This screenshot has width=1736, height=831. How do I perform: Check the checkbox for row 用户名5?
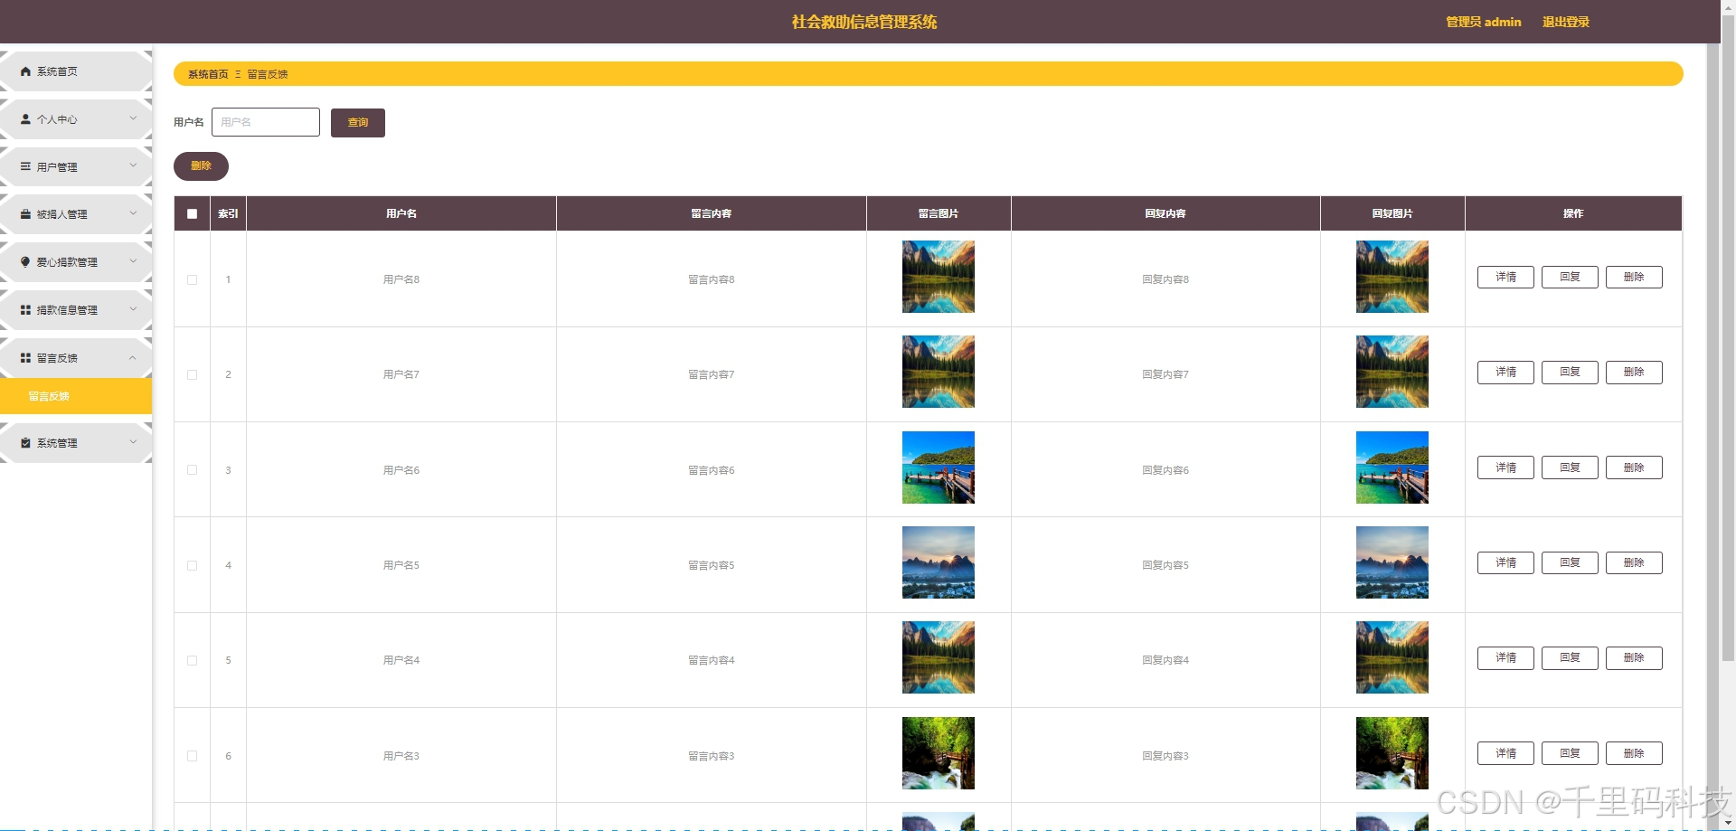[x=192, y=565]
